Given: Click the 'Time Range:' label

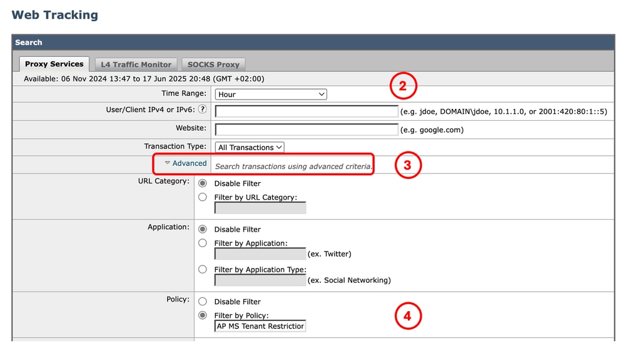Looking at the screenshot, I should coord(184,93).
